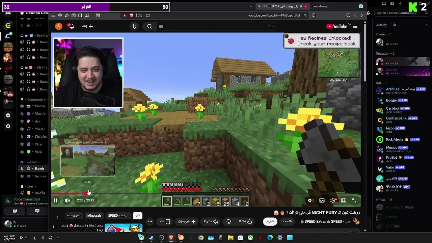Bookmark this page in Brave

[x=314, y=15]
